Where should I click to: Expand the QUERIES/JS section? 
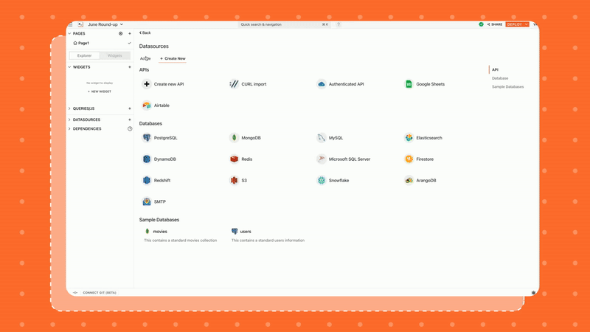pyautogui.click(x=70, y=108)
